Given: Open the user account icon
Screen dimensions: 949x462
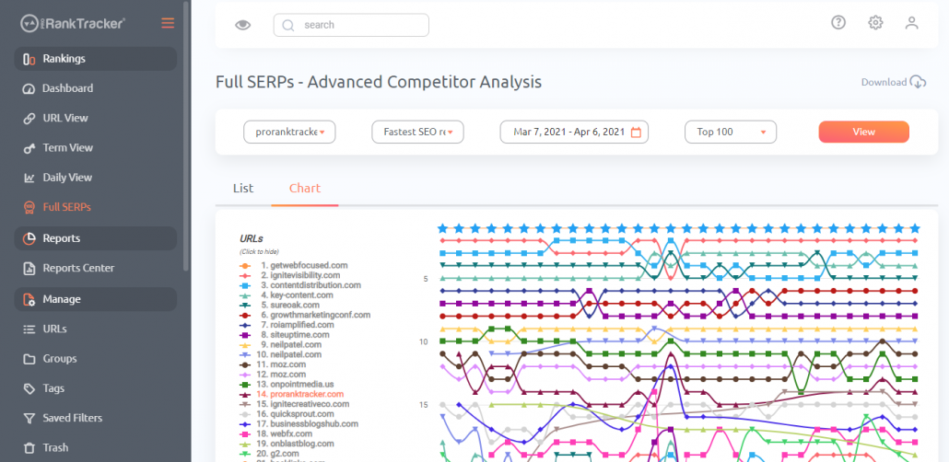Looking at the screenshot, I should [x=911, y=23].
